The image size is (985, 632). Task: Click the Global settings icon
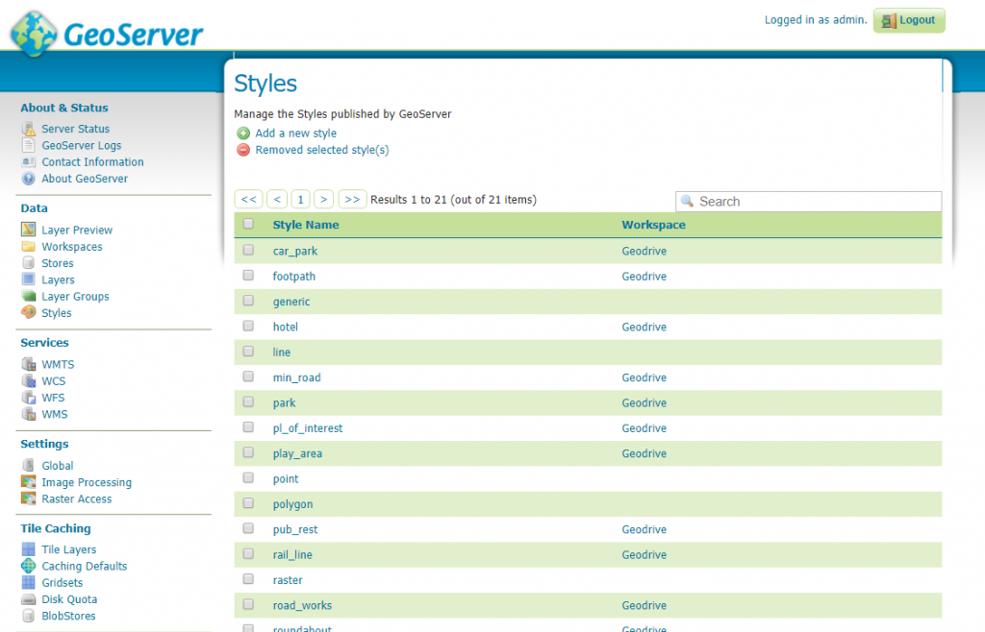tap(28, 465)
